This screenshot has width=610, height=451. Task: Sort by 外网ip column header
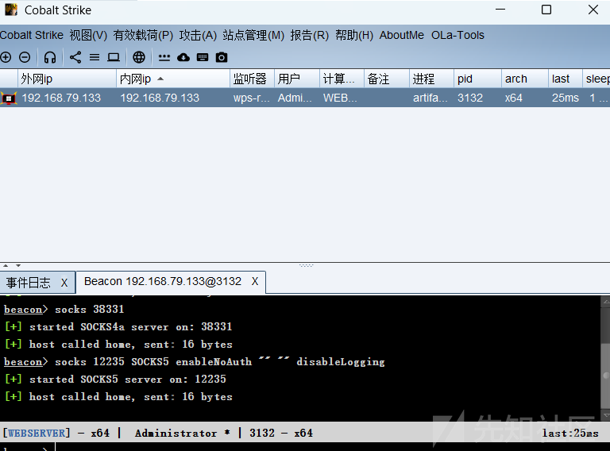click(x=67, y=79)
